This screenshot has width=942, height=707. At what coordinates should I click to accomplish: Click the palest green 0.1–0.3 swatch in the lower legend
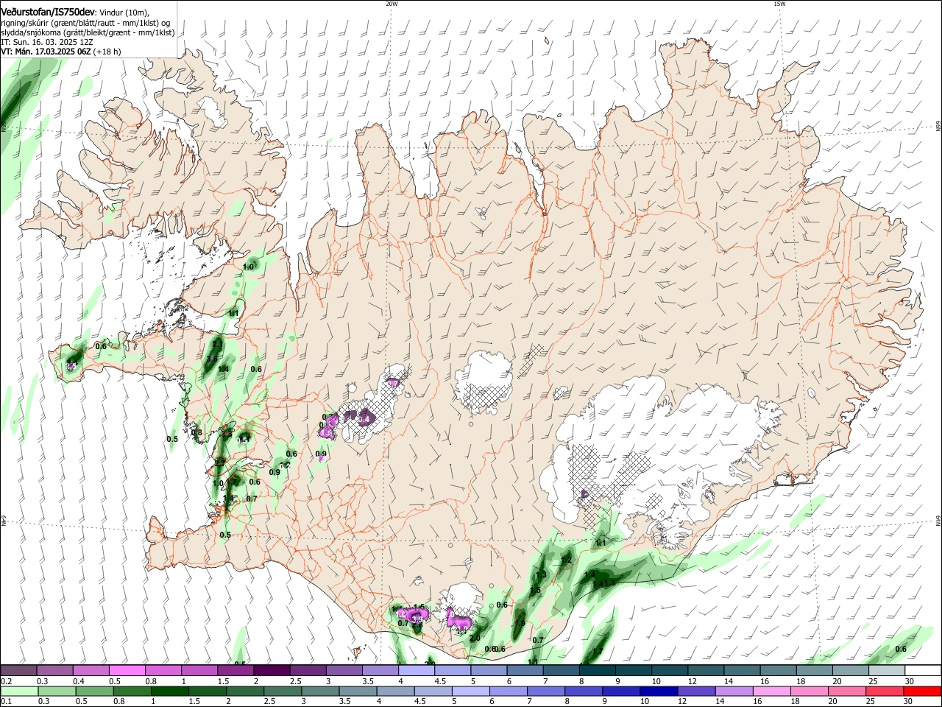(x=19, y=691)
